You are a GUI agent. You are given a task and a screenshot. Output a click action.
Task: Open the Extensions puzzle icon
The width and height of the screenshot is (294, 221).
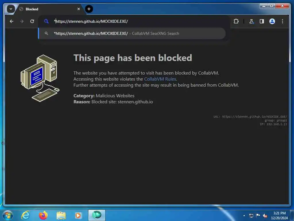point(236,21)
